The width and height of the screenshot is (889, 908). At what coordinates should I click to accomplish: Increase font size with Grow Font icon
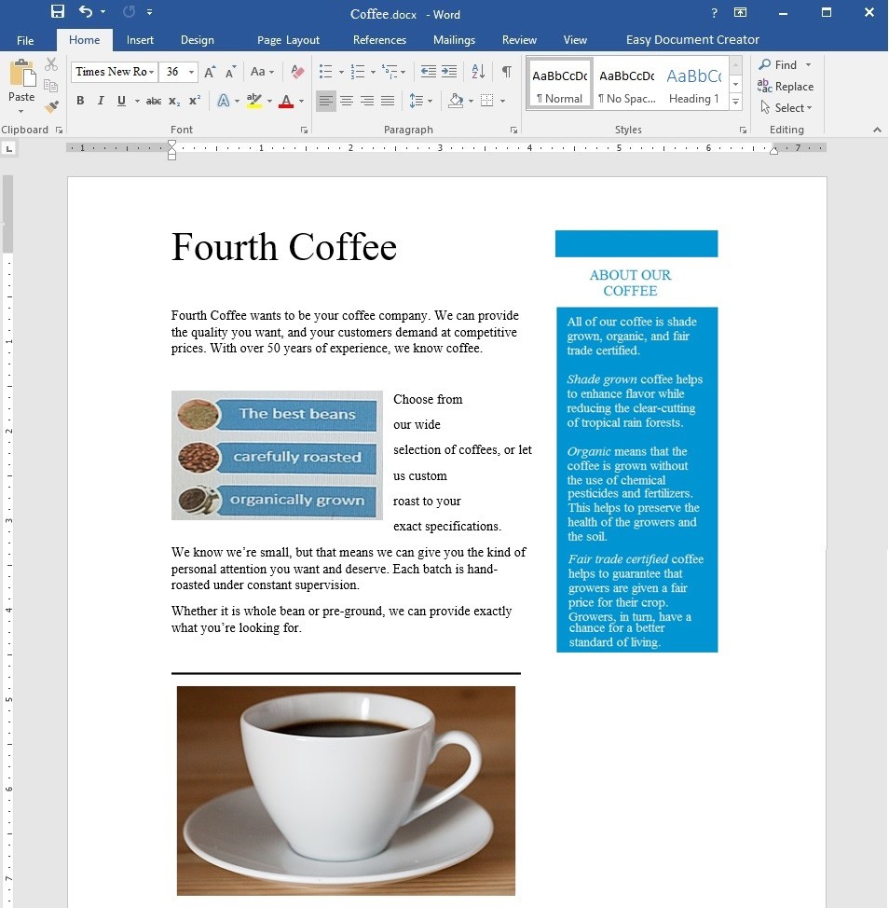tap(210, 72)
